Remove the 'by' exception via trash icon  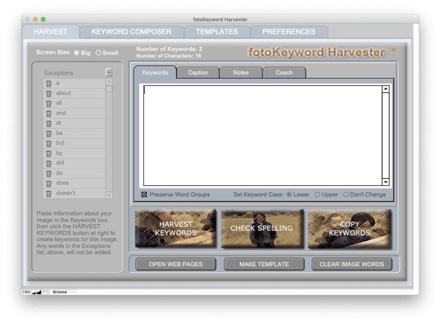pyautogui.click(x=49, y=154)
